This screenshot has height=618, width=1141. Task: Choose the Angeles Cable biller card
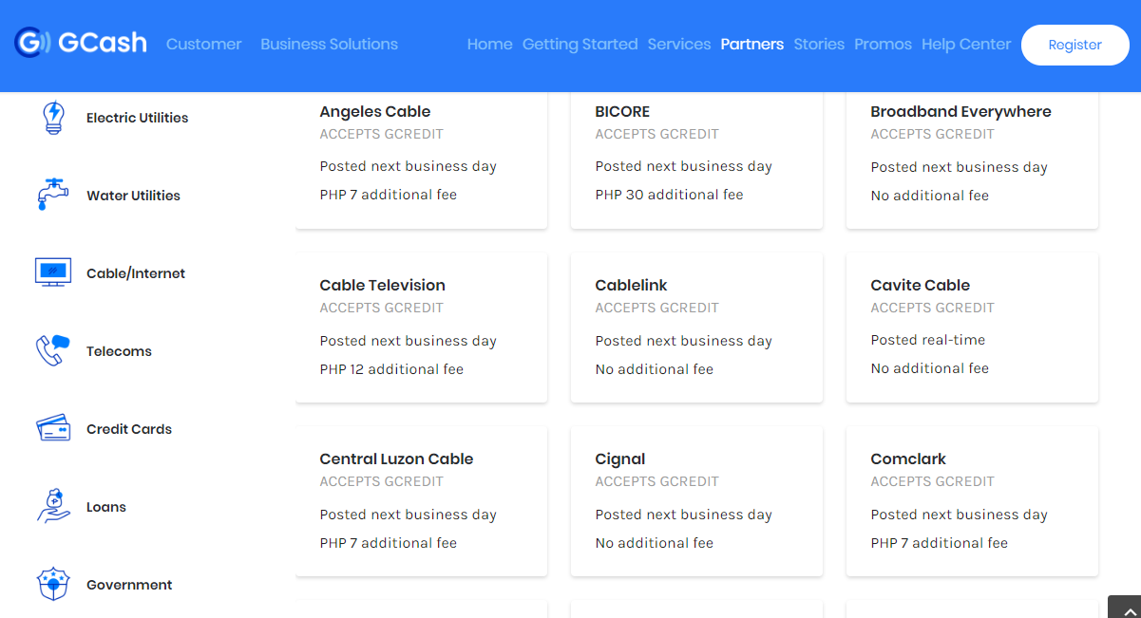tap(421, 159)
